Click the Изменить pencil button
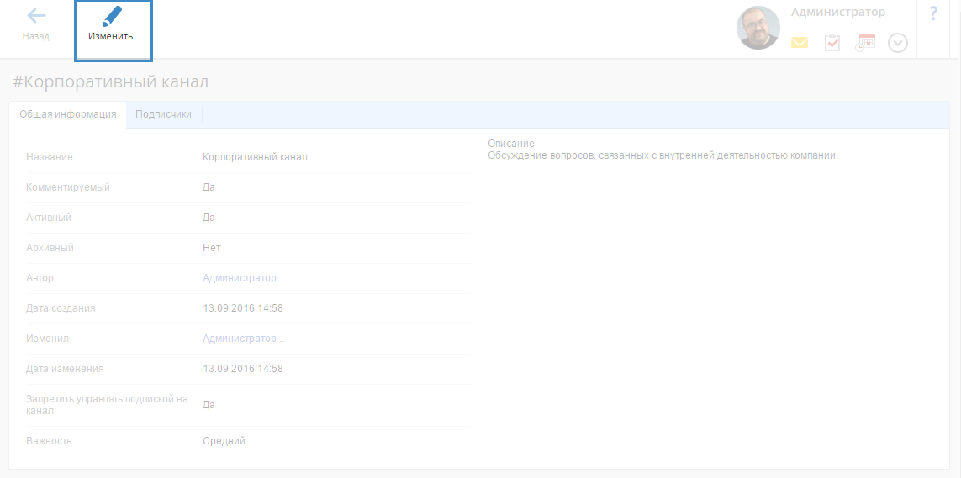 [113, 30]
